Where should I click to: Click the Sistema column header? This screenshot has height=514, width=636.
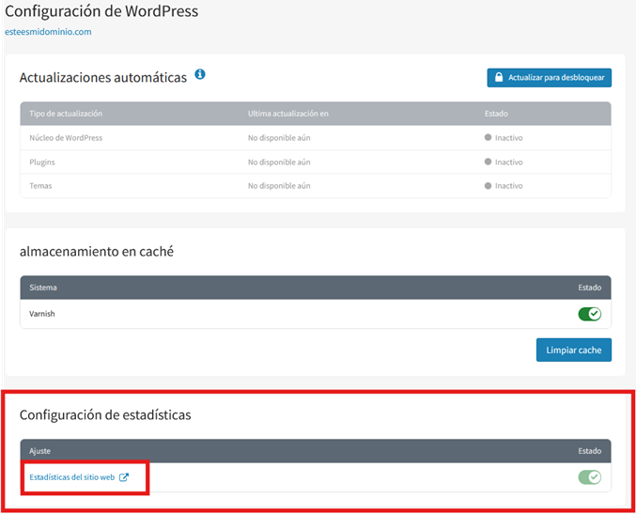[x=43, y=288]
